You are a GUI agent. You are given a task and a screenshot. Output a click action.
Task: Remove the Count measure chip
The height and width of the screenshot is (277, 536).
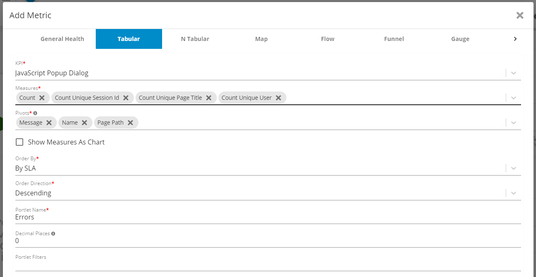tap(42, 98)
